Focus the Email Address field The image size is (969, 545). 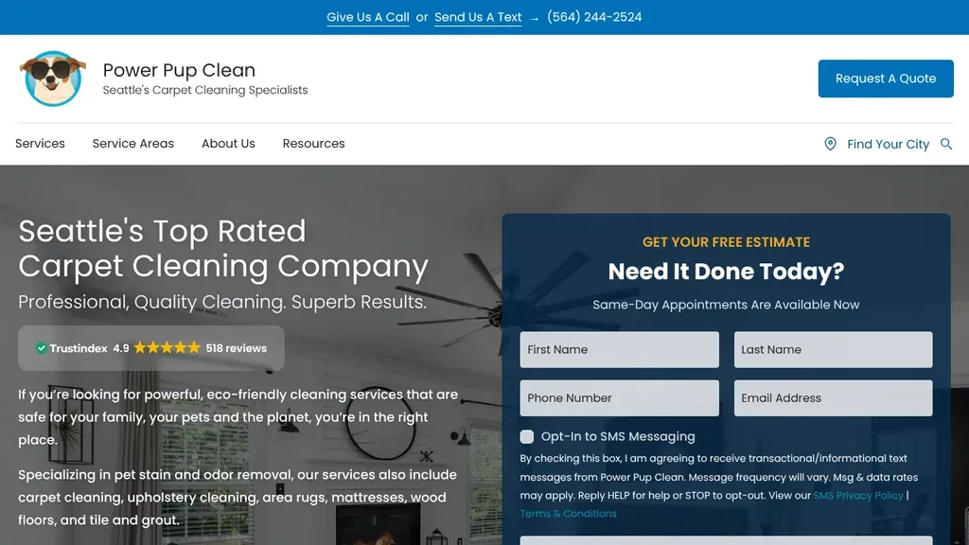(x=833, y=398)
